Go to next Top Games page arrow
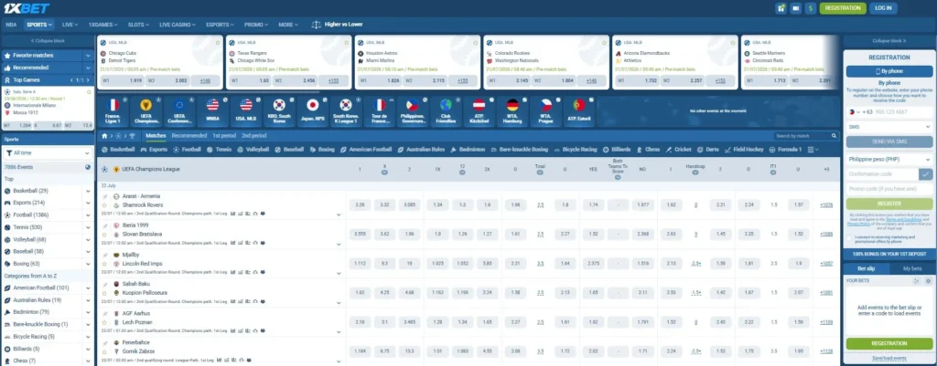The height and width of the screenshot is (366, 937). 90,80
